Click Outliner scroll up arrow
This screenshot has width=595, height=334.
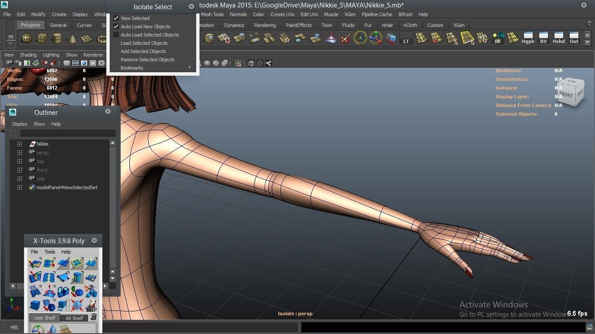point(112,143)
